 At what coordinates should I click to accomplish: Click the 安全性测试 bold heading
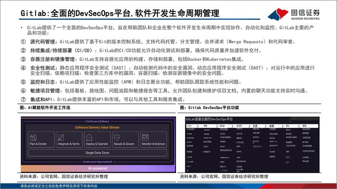pos(44,68)
